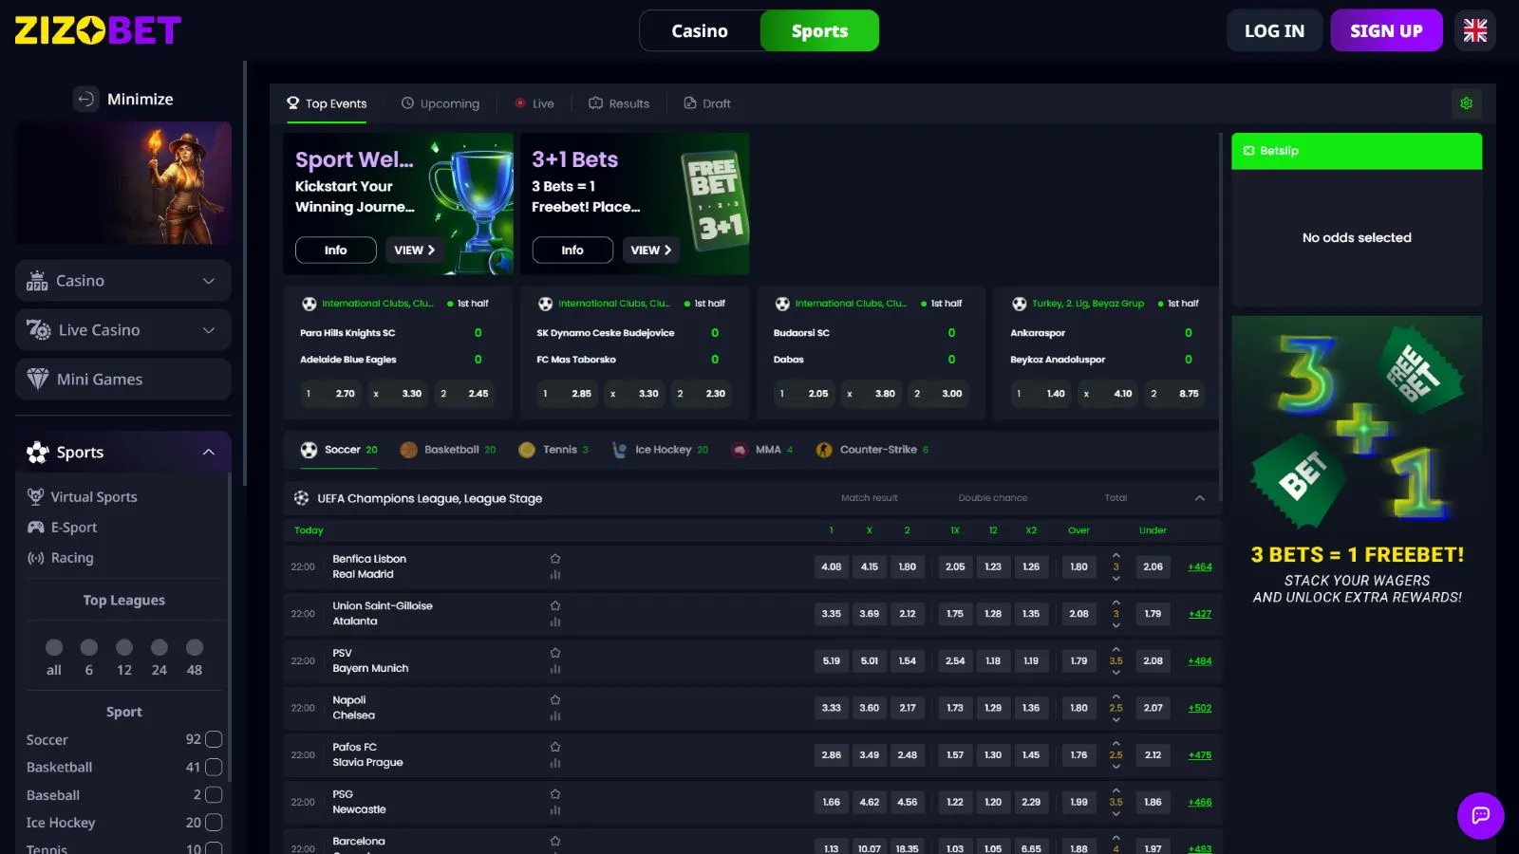The image size is (1519, 854).
Task: Click the Minimize sidebar arrow icon
Action: [x=85, y=99]
